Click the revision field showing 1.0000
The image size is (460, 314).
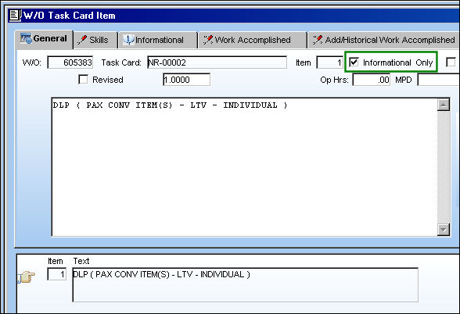(x=186, y=80)
